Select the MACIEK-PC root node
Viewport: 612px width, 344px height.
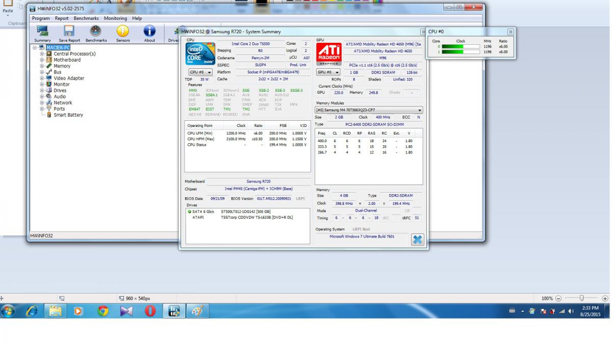58,48
